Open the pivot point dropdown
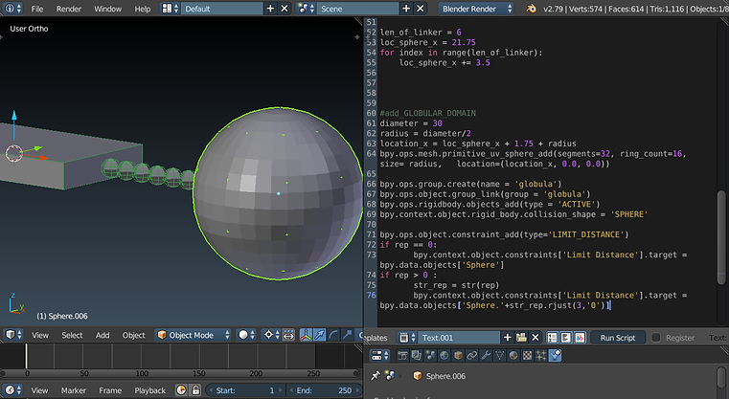This screenshot has height=399, width=729. pos(271,335)
